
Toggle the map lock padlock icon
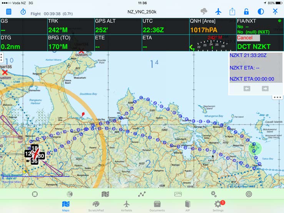246,12
